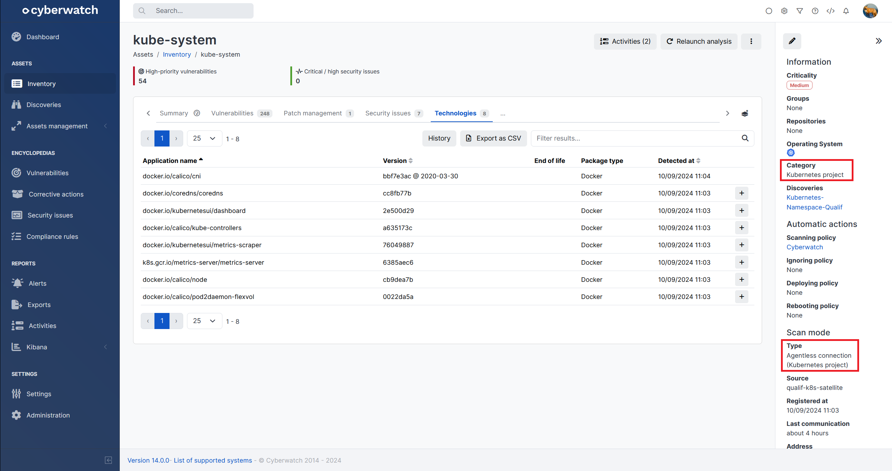The height and width of the screenshot is (471, 892).
Task: Open the gear icon in the top bar
Action: click(784, 11)
